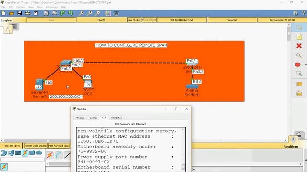Screen dimensions: 307x172
Task: Open the Options menu
Action: click(21, 7)
